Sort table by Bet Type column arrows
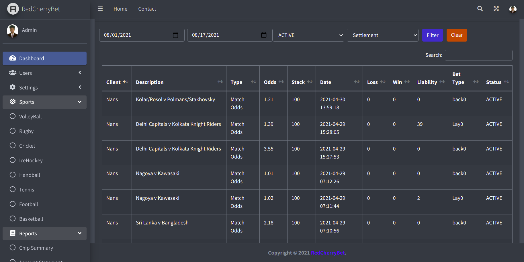This screenshot has height=262, width=524. [476, 82]
